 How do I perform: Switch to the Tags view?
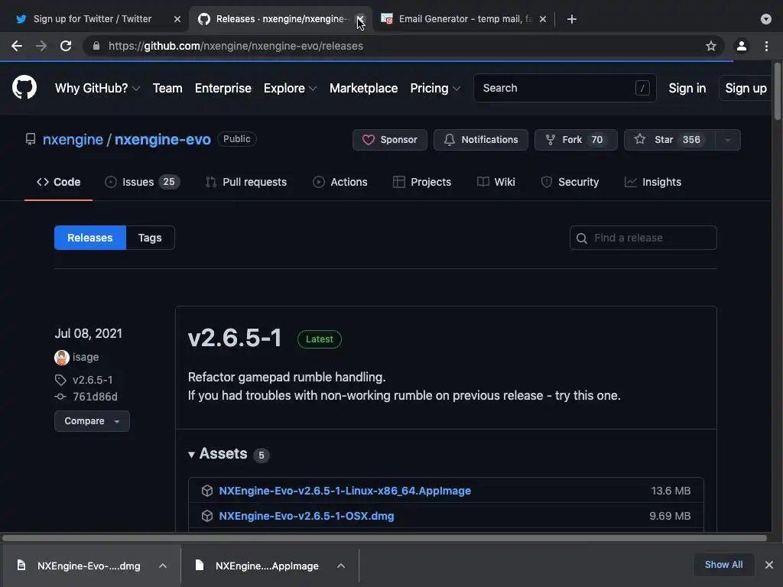click(150, 238)
